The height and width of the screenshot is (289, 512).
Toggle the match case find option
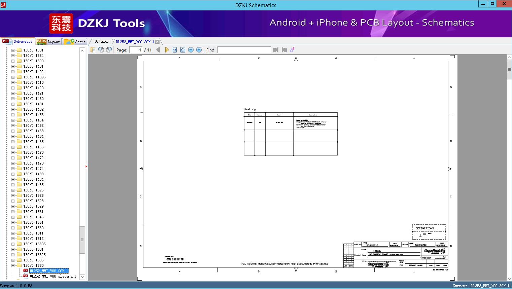(x=292, y=50)
